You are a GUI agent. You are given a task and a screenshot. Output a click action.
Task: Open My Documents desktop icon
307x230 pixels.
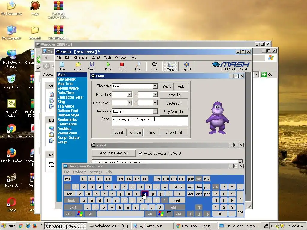(x=11, y=8)
